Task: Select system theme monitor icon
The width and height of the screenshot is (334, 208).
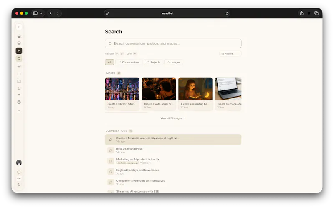Action: click(19, 172)
